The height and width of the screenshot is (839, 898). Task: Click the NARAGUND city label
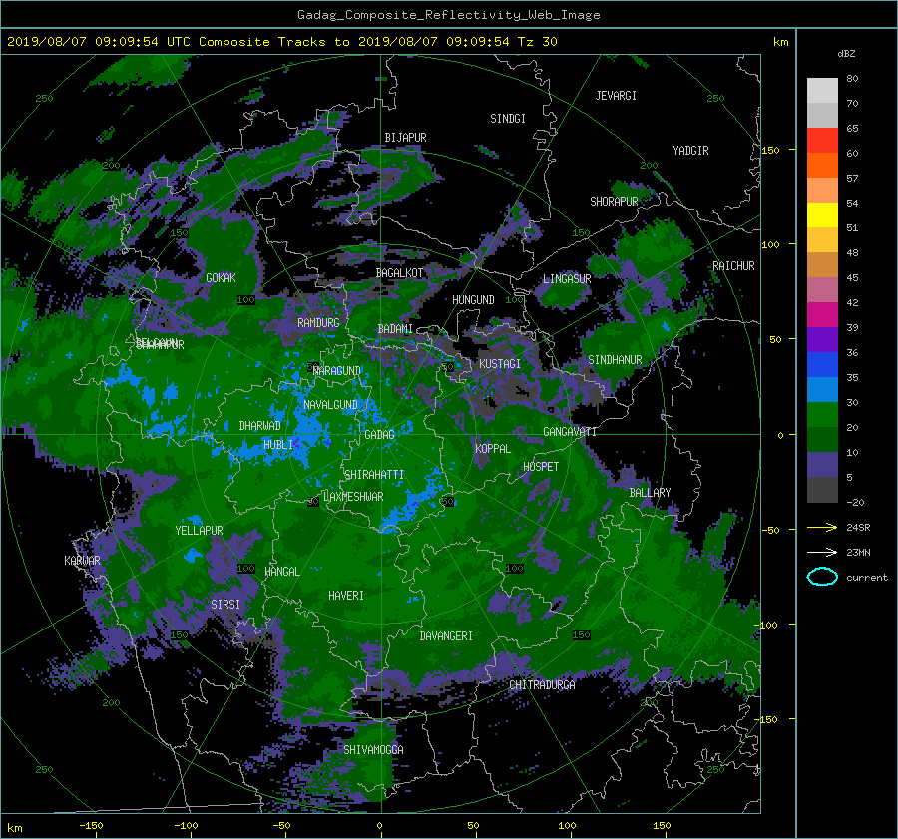click(337, 371)
